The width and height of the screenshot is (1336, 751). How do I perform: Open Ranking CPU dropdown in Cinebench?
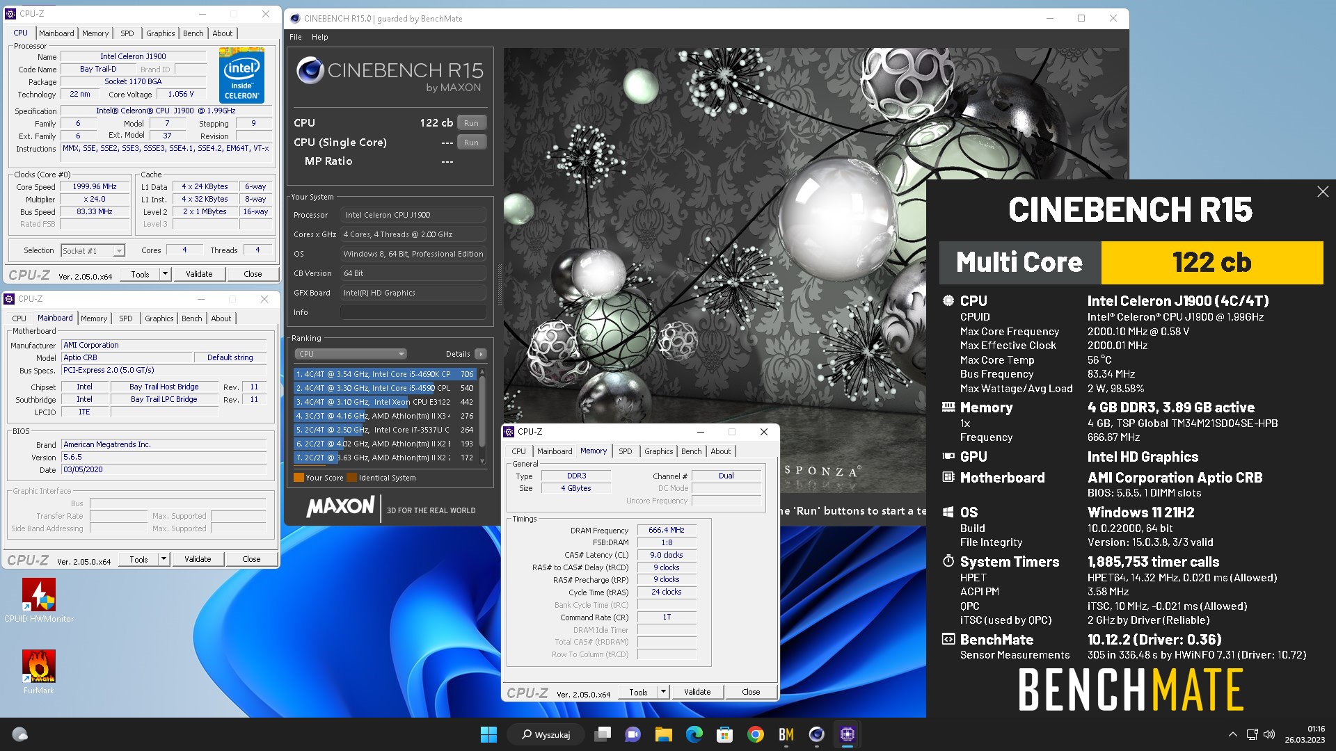[x=351, y=354]
